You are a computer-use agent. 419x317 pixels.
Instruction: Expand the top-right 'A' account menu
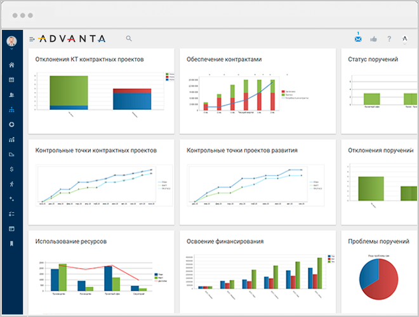pos(405,39)
